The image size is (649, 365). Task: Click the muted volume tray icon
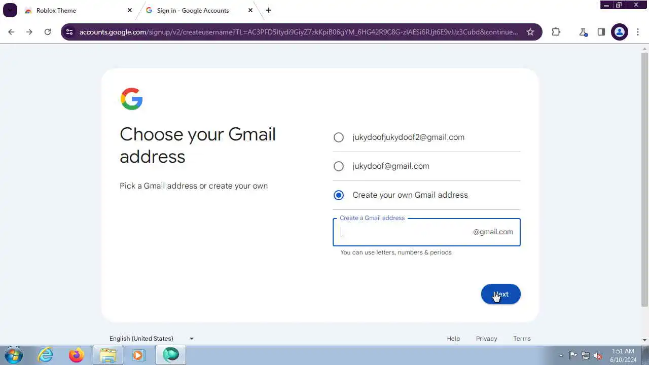(x=598, y=355)
